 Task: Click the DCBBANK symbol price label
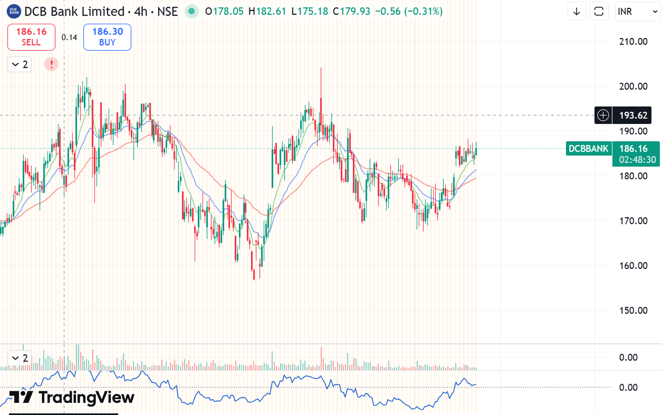click(x=589, y=148)
